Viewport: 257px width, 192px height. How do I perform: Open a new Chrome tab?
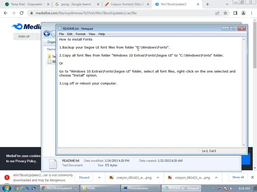click(208, 4)
